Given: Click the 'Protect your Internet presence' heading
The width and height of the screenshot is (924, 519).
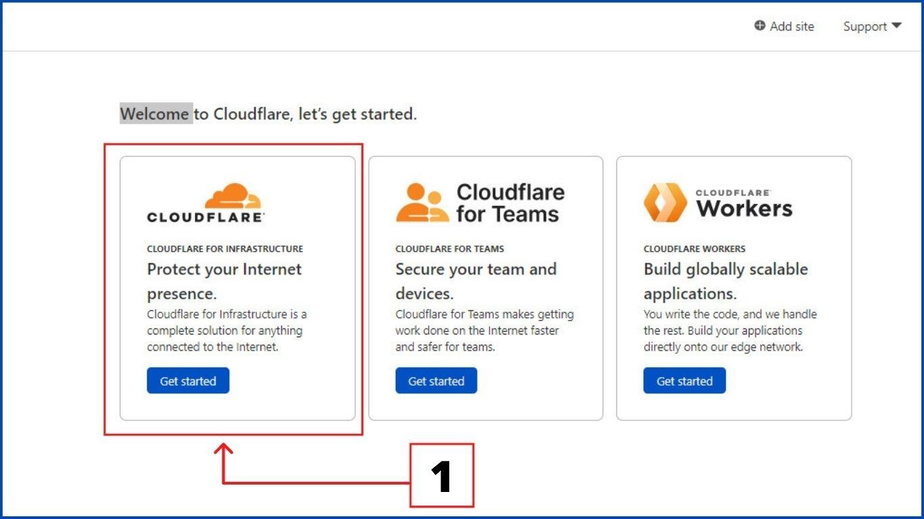Looking at the screenshot, I should click(224, 281).
